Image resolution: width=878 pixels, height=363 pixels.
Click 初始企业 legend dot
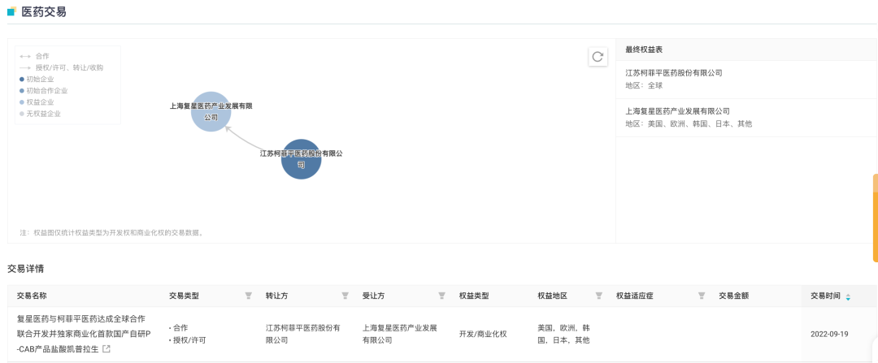(22, 80)
